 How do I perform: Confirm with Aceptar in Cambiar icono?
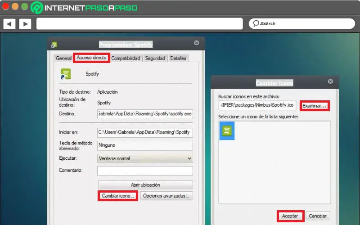coord(290,216)
